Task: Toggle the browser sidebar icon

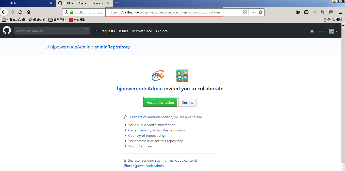Action: point(306,12)
